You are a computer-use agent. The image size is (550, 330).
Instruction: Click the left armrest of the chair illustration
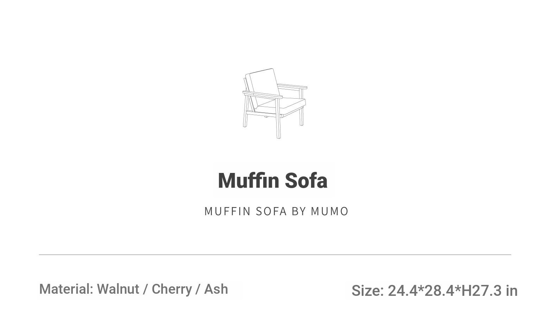(x=263, y=95)
